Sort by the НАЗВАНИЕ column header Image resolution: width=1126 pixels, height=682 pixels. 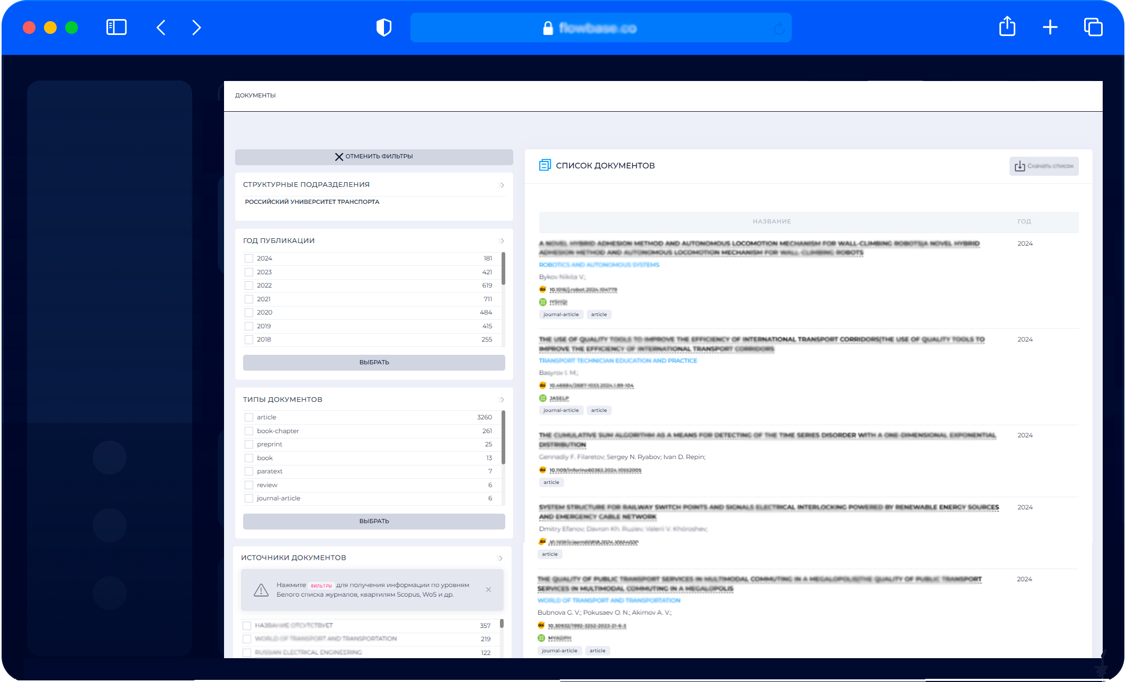click(x=772, y=221)
